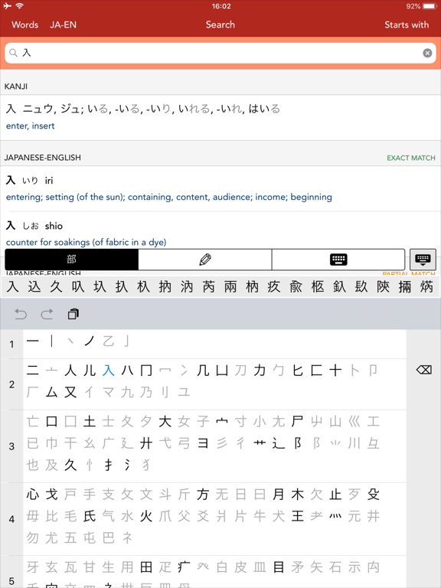Open the shio word entry
The height and width of the screenshot is (588, 441).
220,234
